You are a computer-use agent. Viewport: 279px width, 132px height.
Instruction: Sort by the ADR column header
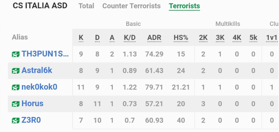point(154,38)
